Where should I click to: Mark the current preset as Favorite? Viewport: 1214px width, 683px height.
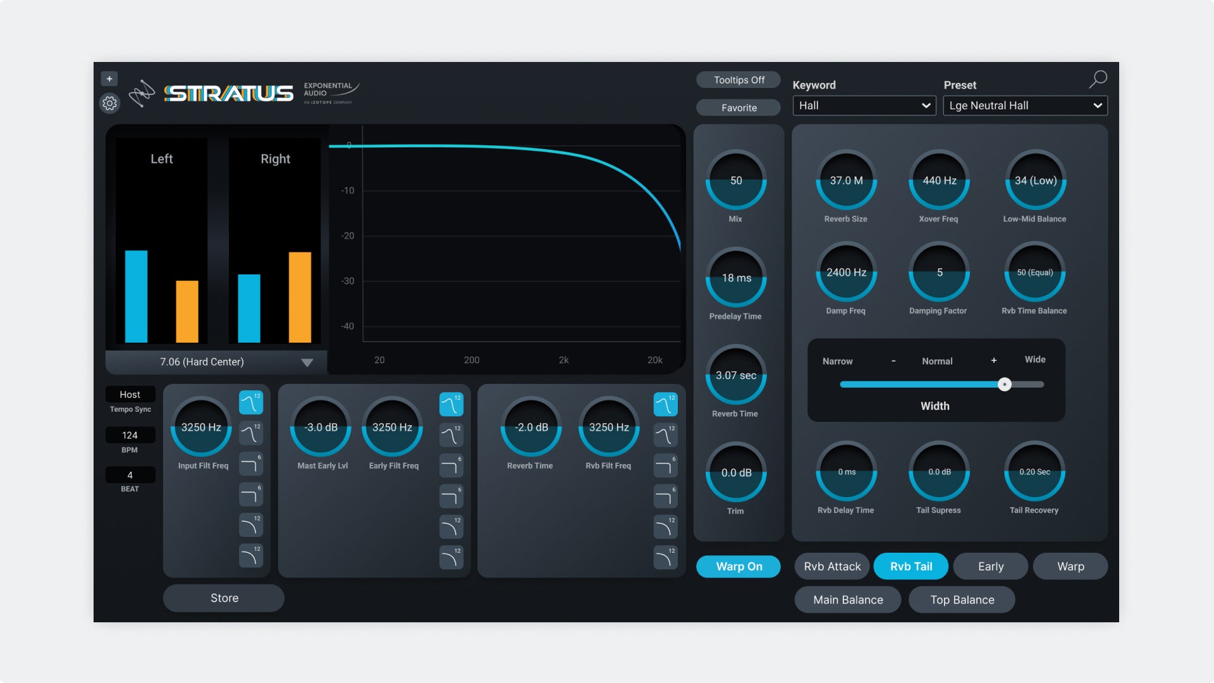(738, 108)
